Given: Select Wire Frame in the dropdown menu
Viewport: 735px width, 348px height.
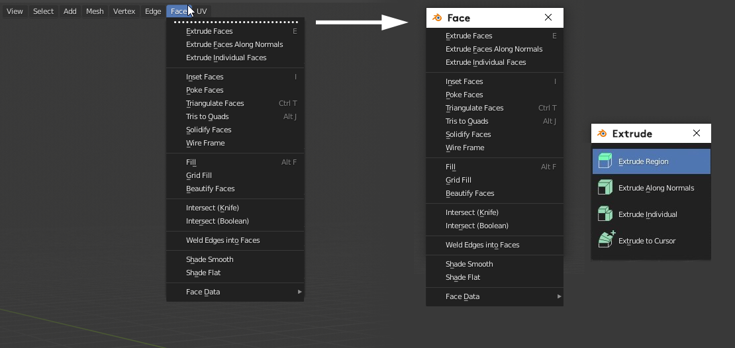Looking at the screenshot, I should [235, 143].
